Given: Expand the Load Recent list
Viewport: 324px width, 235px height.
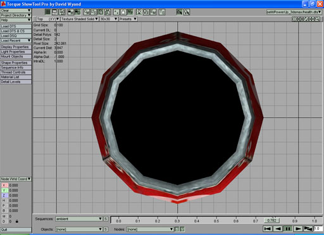Looking at the screenshot, I should [16, 41].
